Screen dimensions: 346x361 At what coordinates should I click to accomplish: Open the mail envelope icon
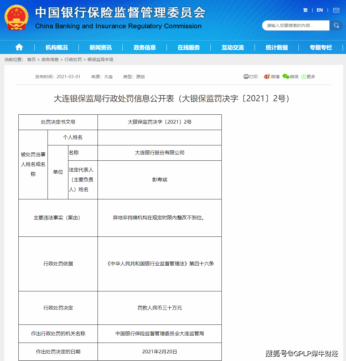336,10
